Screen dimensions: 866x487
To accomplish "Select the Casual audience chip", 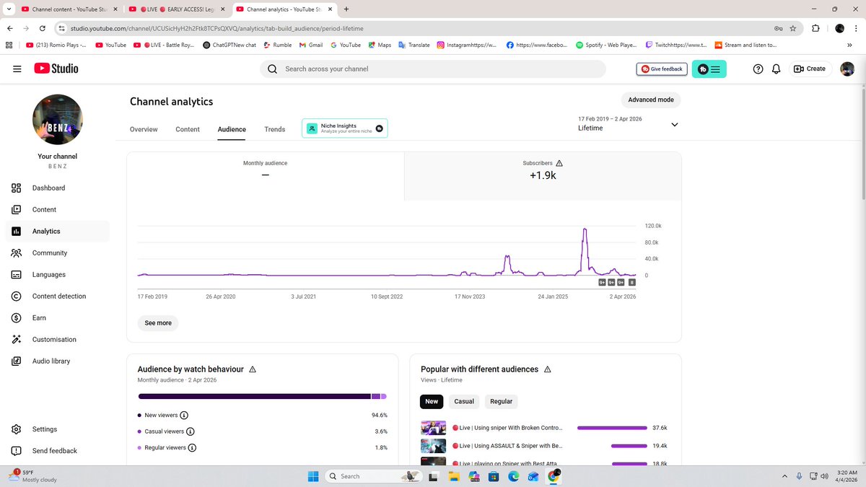I will click(x=464, y=401).
